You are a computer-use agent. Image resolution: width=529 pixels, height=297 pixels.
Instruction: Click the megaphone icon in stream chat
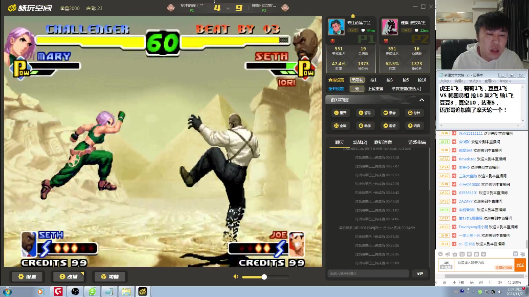[447, 254]
